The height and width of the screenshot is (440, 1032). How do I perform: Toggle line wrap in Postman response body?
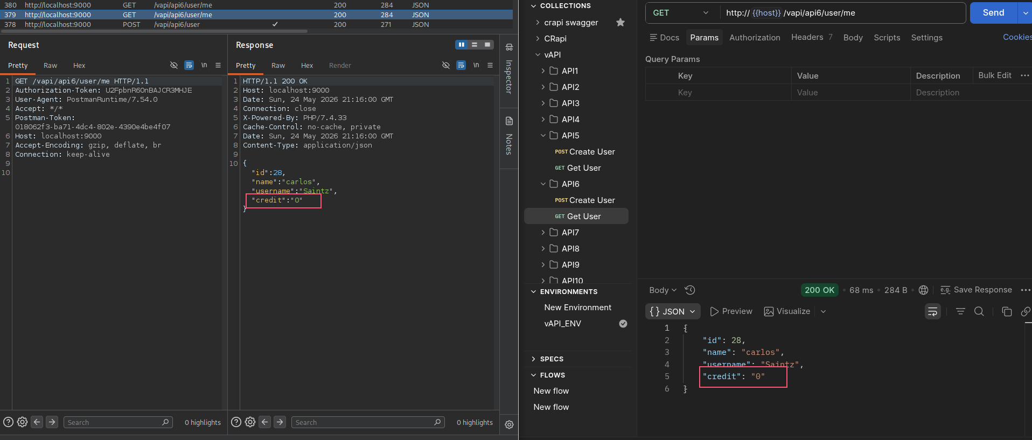(933, 311)
